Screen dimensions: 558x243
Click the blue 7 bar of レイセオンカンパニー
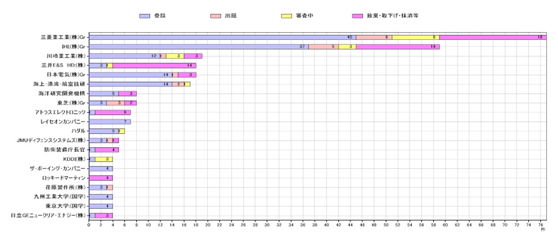point(110,122)
